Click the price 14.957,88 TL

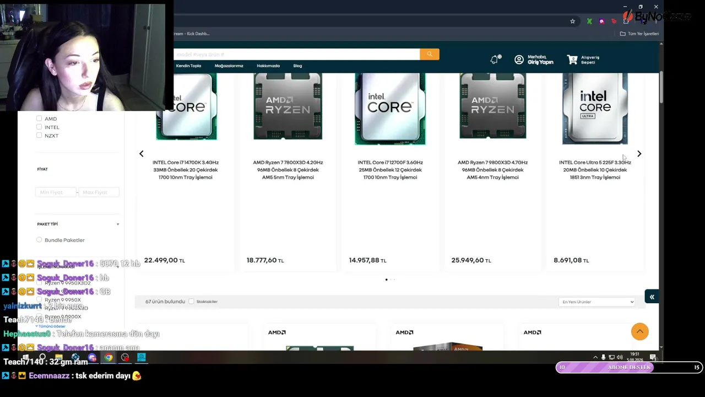pyautogui.click(x=367, y=260)
